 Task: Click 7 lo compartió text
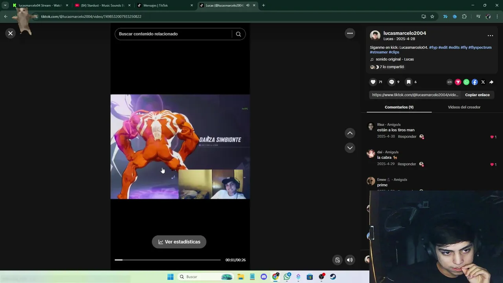click(x=392, y=67)
